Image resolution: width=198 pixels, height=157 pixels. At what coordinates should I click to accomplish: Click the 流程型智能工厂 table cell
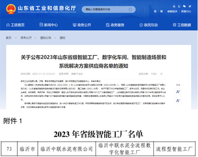pyautogui.click(x=174, y=149)
